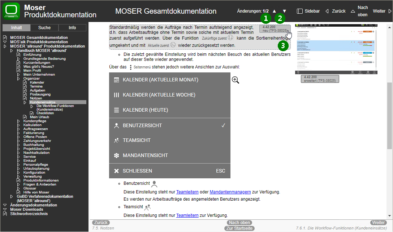Choose Teamsicht in the menu

(170, 140)
